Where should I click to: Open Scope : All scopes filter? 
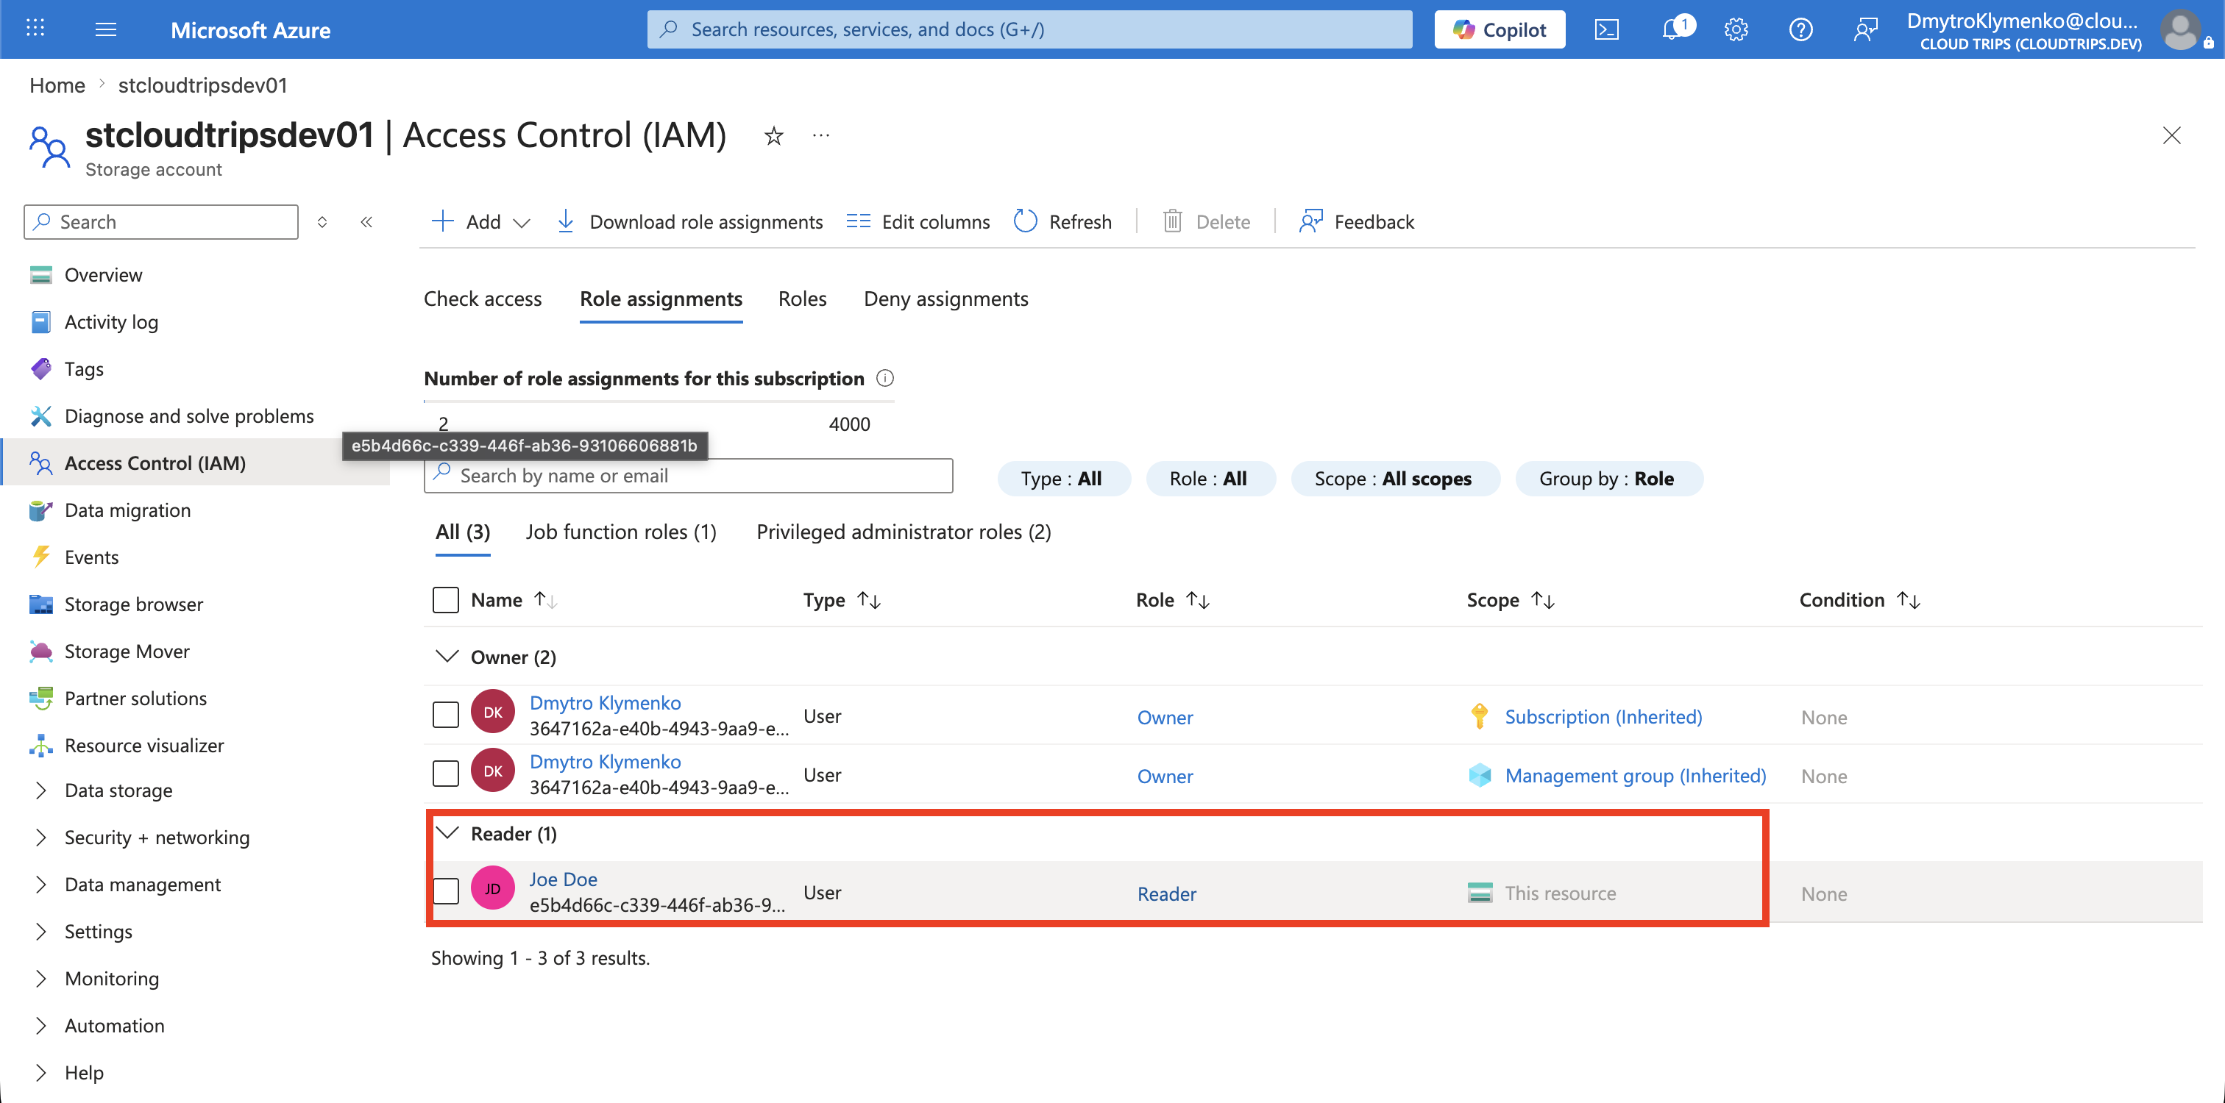tap(1395, 478)
